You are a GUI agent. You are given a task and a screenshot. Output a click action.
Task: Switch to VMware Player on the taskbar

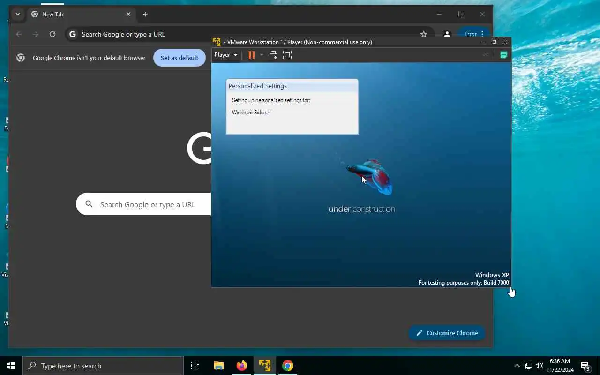point(265,366)
